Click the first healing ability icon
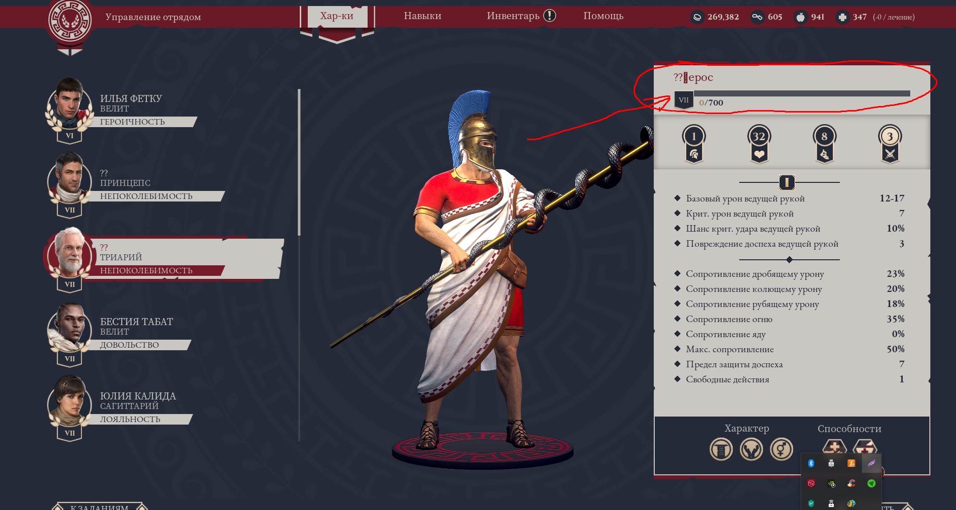The image size is (956, 510). (x=834, y=446)
